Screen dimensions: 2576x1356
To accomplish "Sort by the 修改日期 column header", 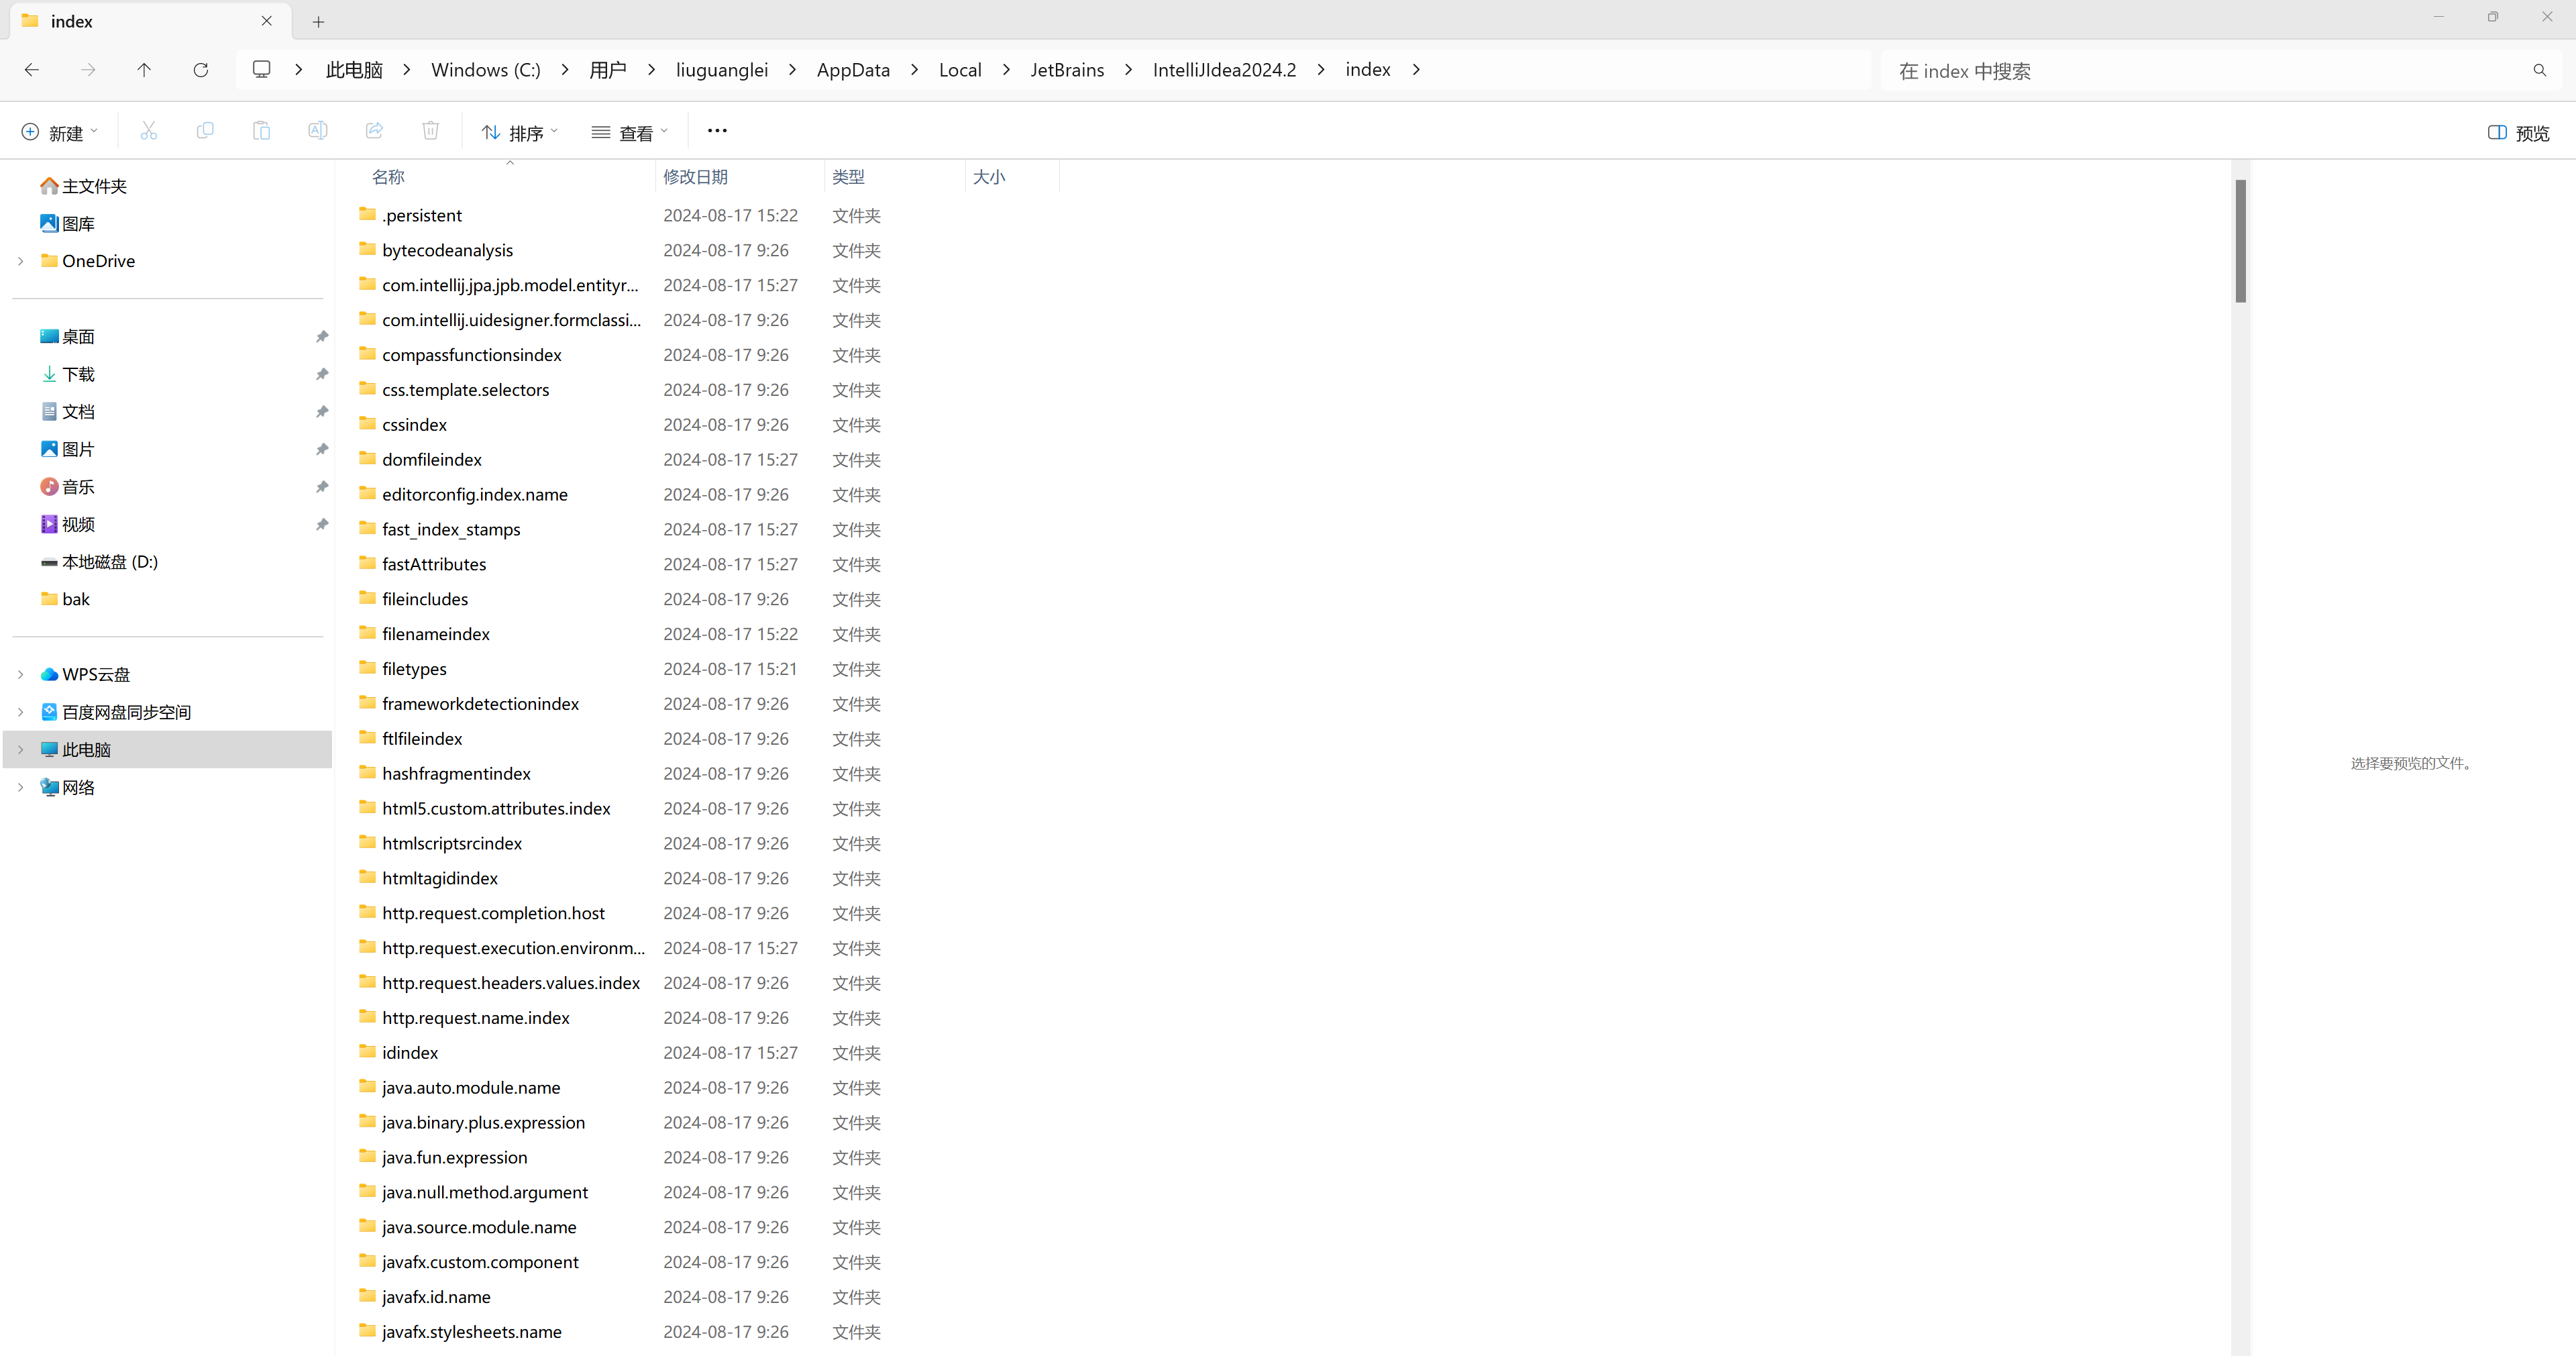I will click(695, 177).
